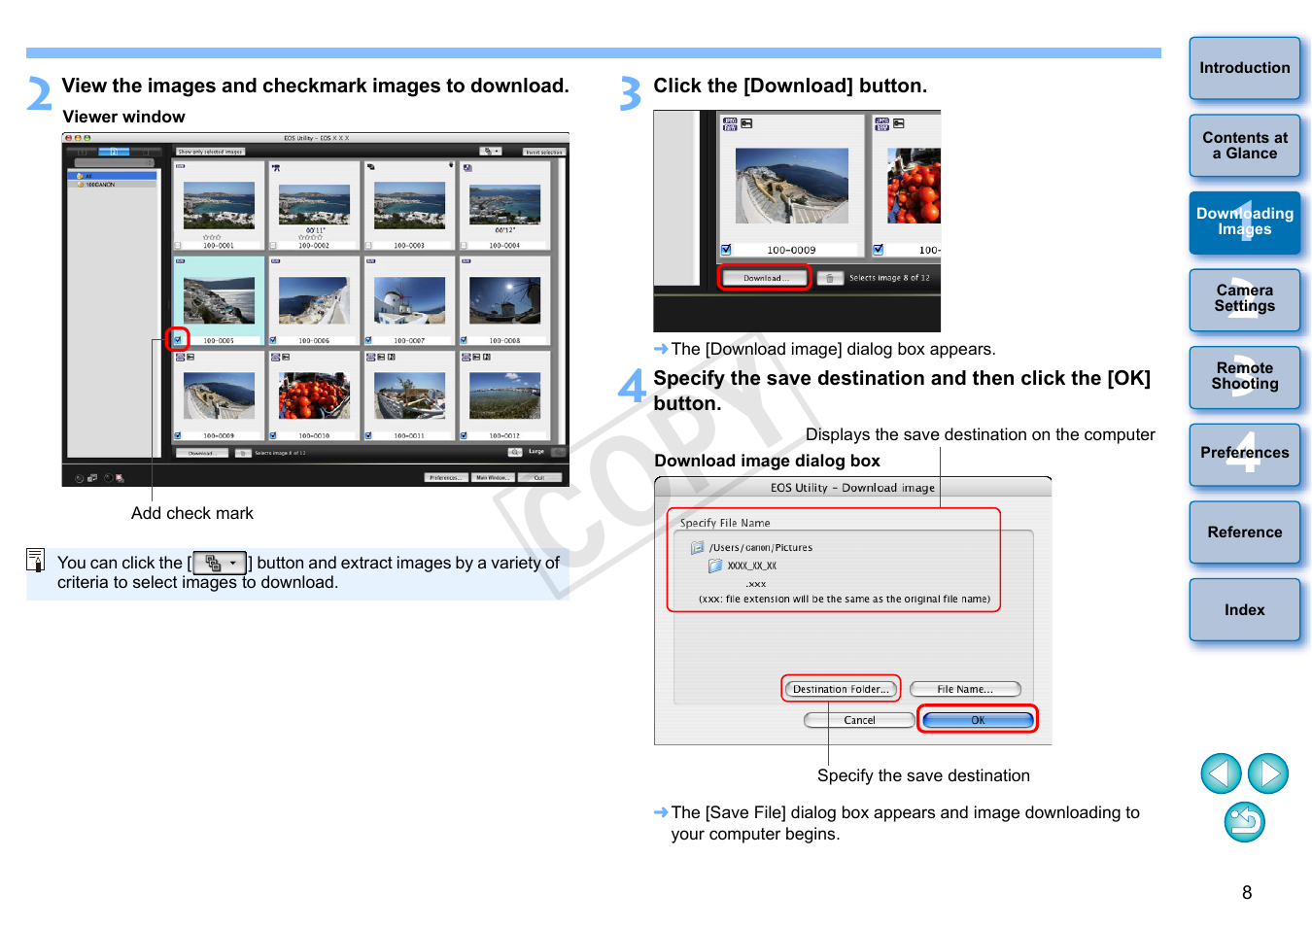Check the checkbox for image 100-0003
Image resolution: width=1312 pixels, height=927 pixels.
pos(368,246)
